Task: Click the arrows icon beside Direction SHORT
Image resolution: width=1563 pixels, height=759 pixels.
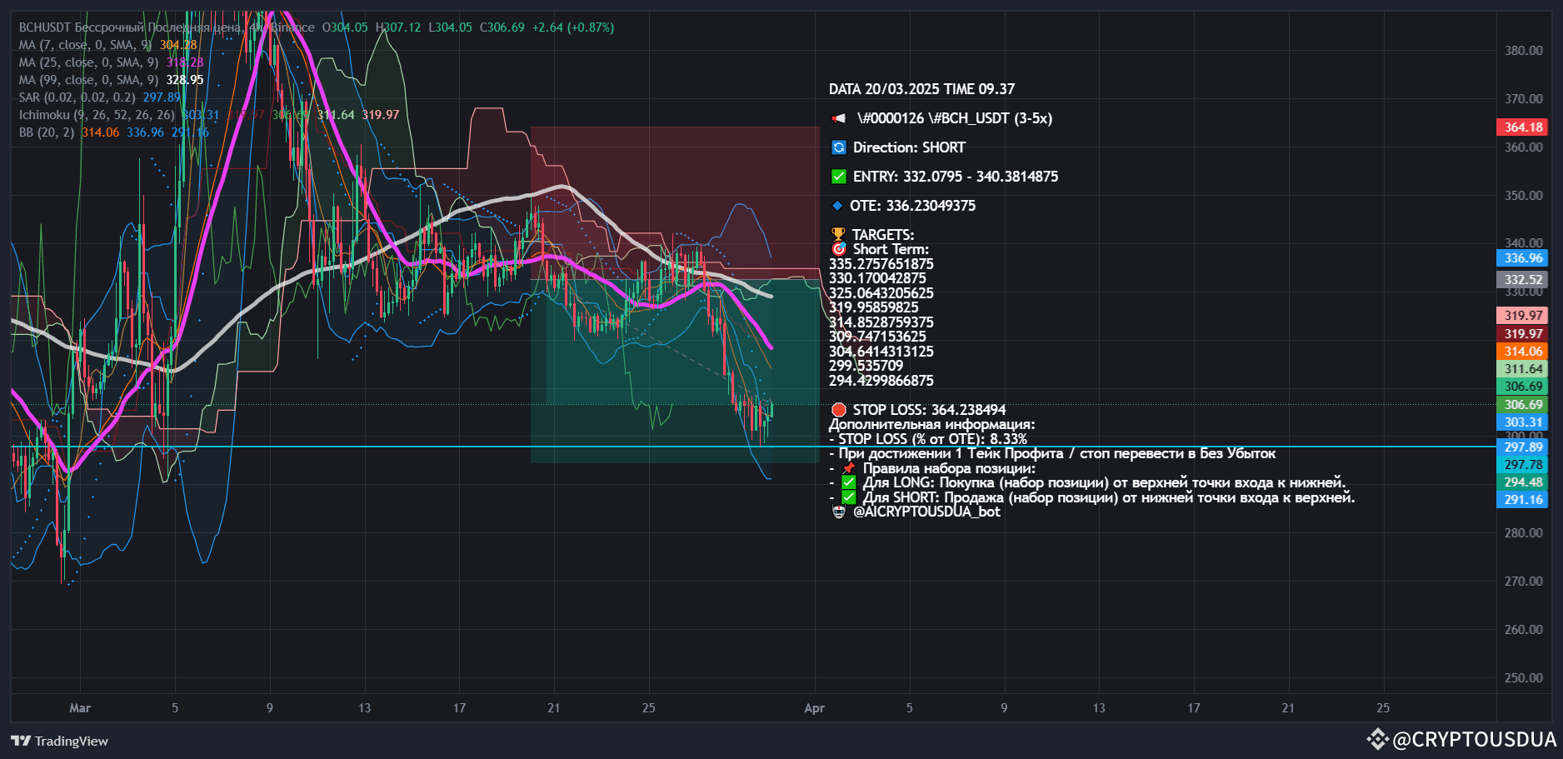Action: point(839,147)
